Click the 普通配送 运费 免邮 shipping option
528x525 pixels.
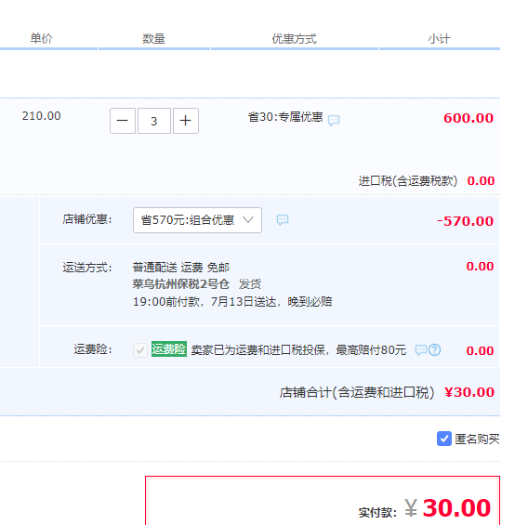(181, 268)
